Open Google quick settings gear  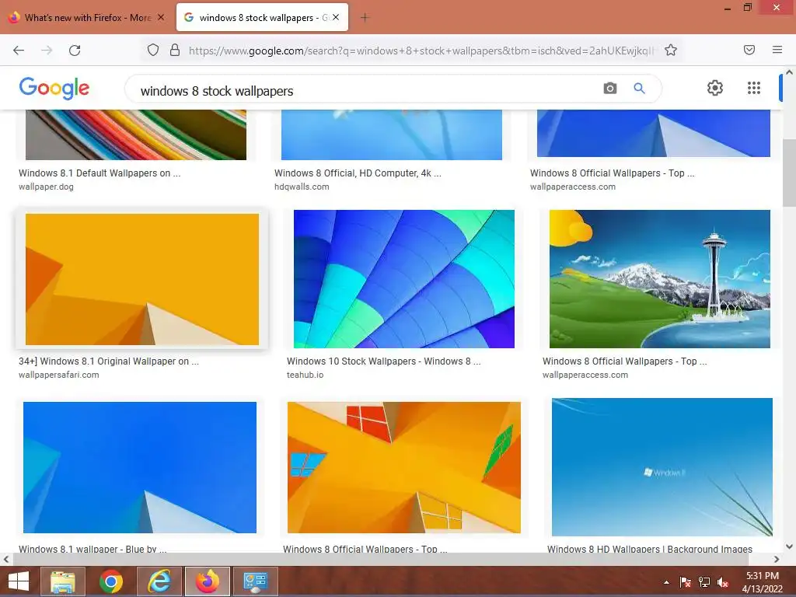(x=715, y=88)
